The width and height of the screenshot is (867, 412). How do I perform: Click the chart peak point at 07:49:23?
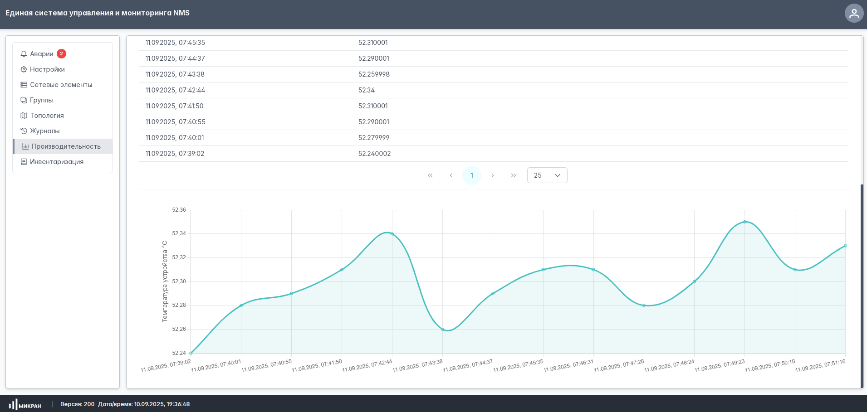745,222
